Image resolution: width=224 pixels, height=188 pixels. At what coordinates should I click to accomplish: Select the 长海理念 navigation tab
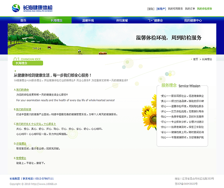(x=56, y=20)
